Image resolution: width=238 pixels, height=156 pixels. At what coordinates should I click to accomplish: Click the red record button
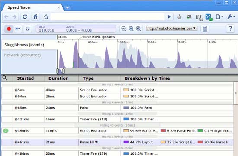coord(9,29)
